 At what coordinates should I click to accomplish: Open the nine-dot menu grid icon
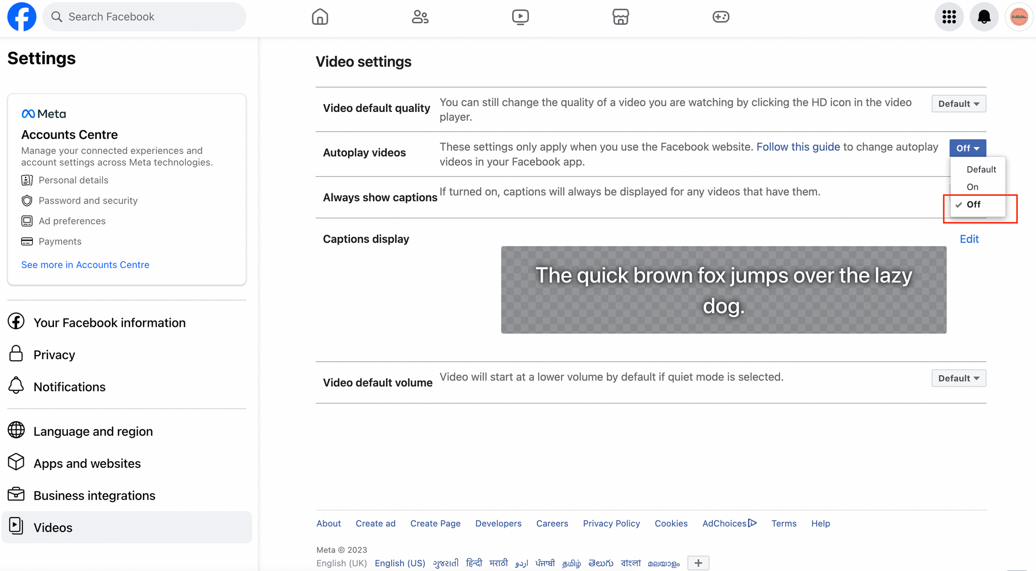(948, 17)
